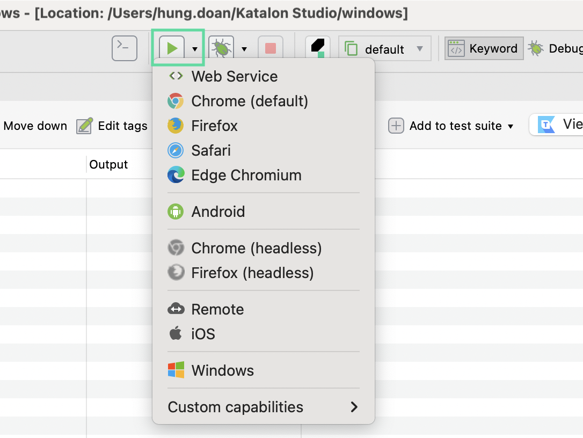Click the plus icon for Add to test suite
Viewport: 583px width, 438px height.
coord(396,126)
